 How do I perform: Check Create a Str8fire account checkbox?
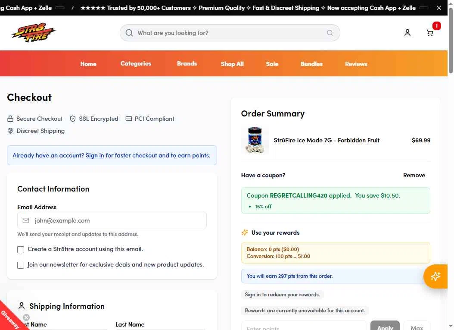click(21, 249)
